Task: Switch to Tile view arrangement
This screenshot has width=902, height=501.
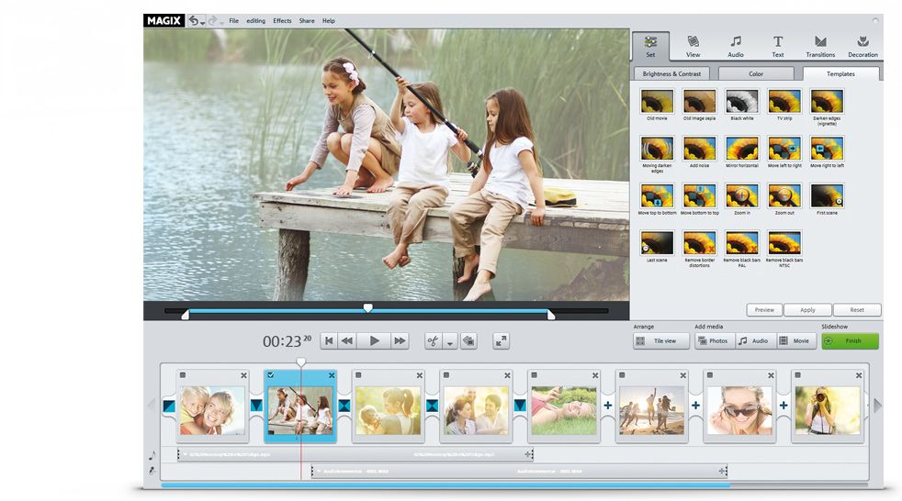Action: click(660, 340)
